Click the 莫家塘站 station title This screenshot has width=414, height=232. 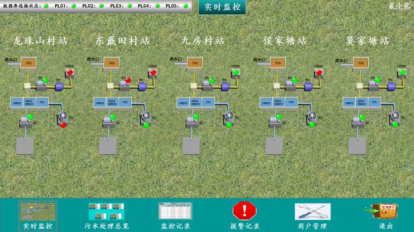tap(367, 40)
